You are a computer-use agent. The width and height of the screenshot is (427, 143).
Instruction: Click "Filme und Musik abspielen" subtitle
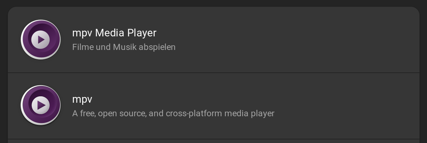(x=124, y=47)
